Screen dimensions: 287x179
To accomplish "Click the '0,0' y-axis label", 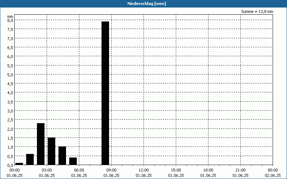I will [x=10, y=165].
